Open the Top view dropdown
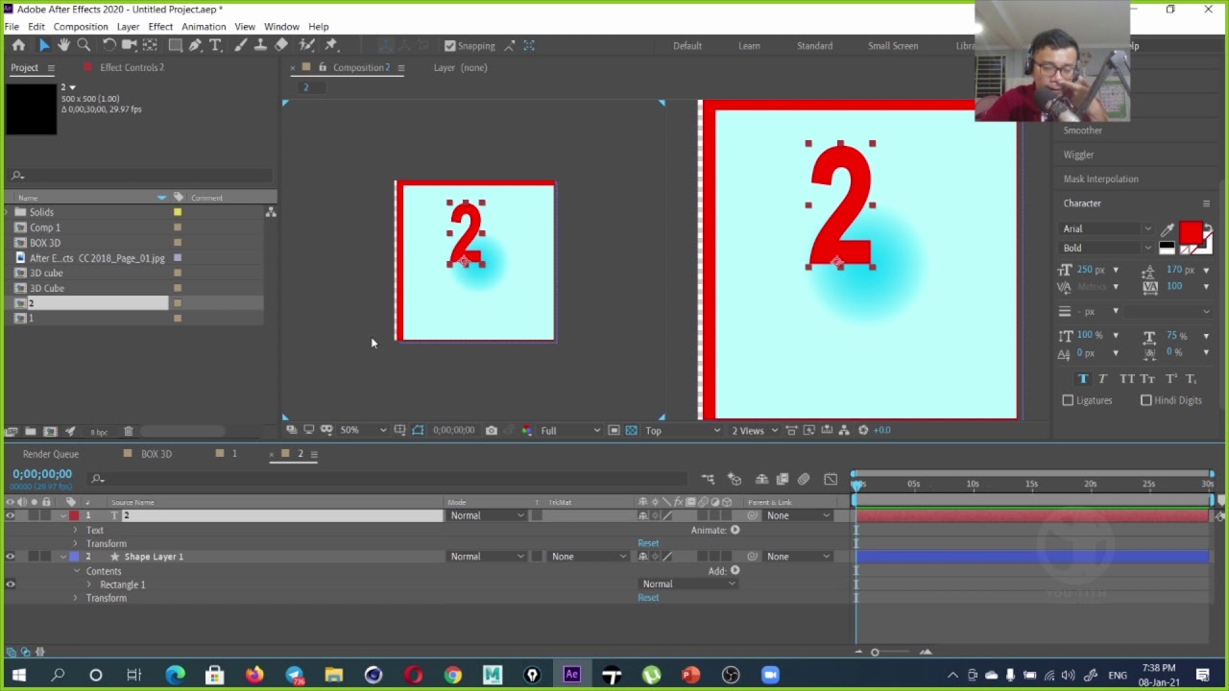This screenshot has height=691, width=1229. (683, 430)
